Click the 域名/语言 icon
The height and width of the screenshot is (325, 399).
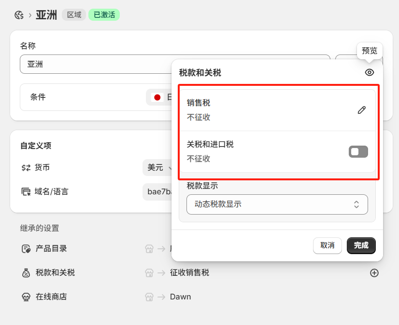point(25,191)
